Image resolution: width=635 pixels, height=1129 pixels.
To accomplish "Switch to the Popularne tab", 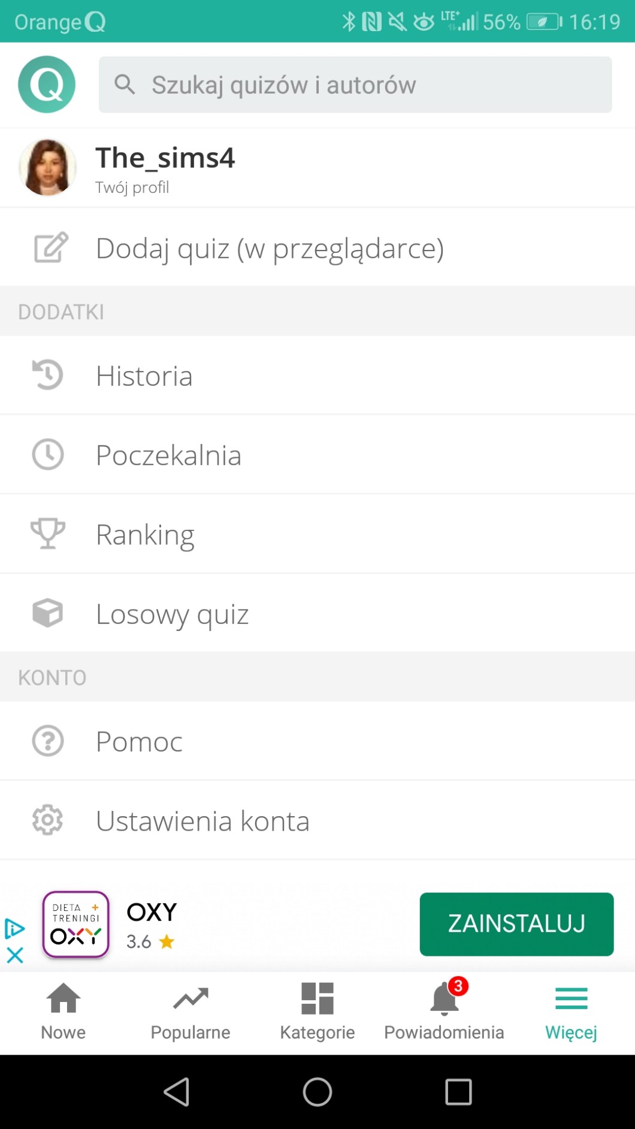I will pyautogui.click(x=190, y=1012).
